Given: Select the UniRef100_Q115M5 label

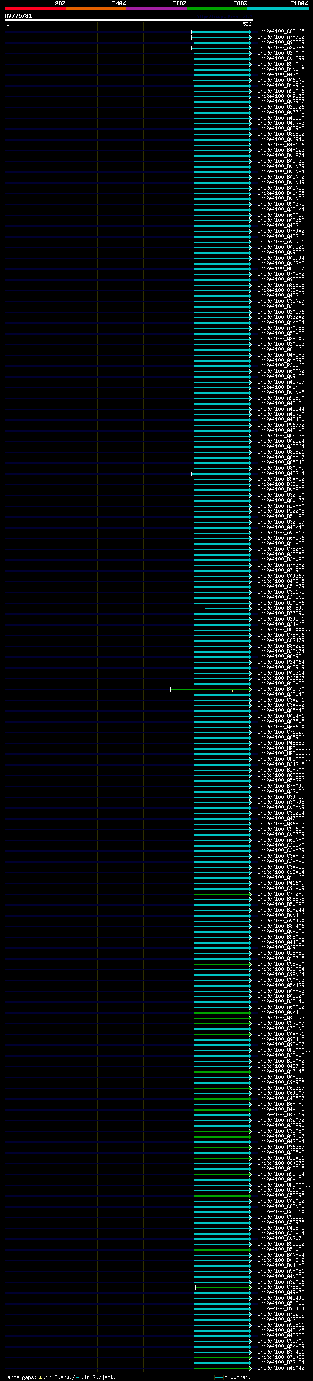Looking at the screenshot, I should coord(281,1191).
